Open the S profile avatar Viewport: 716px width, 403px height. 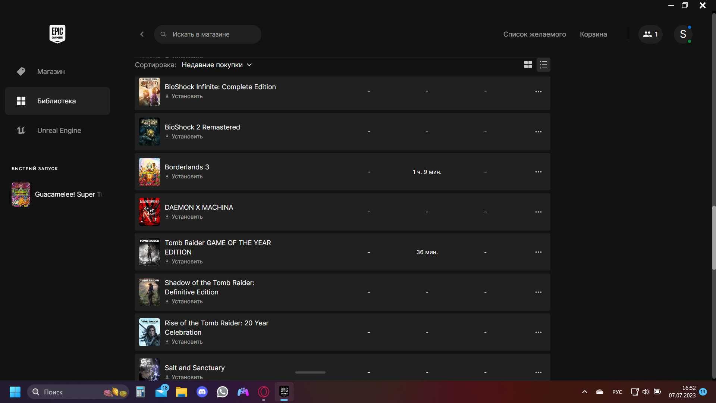pos(683,34)
